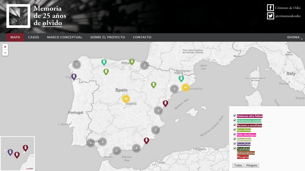This screenshot has height=171, width=305.
Task: Open the yellow Barcelona cluster of 16
Action: coord(185,88)
